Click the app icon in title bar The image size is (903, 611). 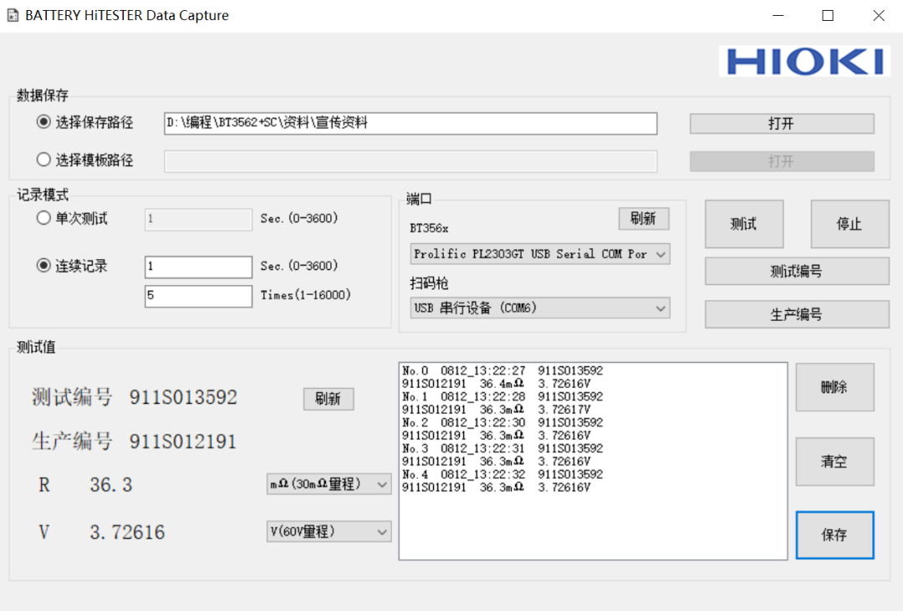(13, 16)
